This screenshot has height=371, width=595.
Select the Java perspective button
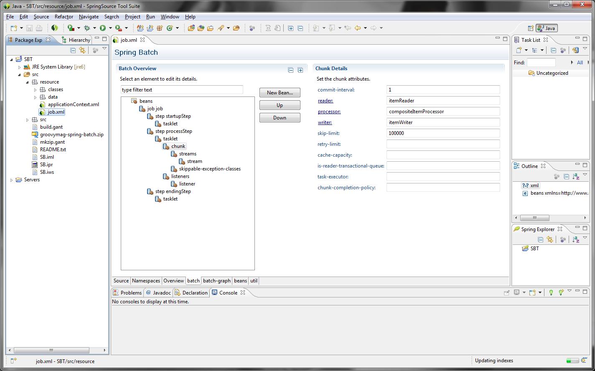pos(547,28)
